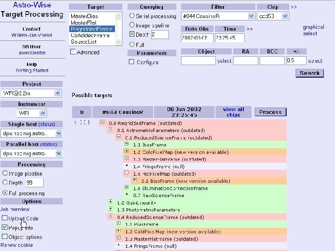Select the Full querying radio button
Screen dimensions: 335x251
click(x=132, y=44)
